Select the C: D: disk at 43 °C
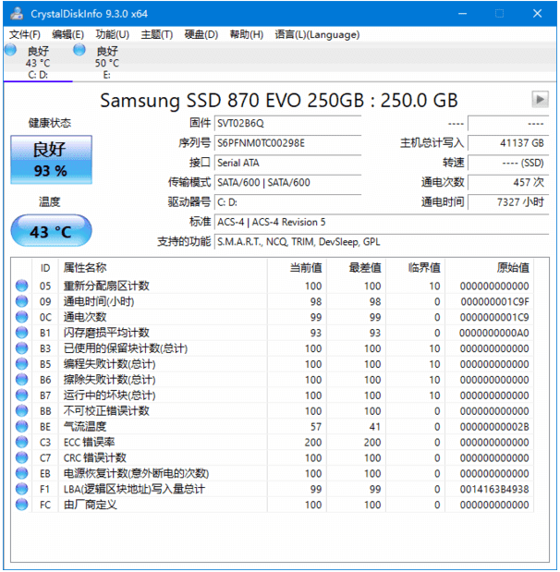The image size is (560, 572). (x=38, y=62)
